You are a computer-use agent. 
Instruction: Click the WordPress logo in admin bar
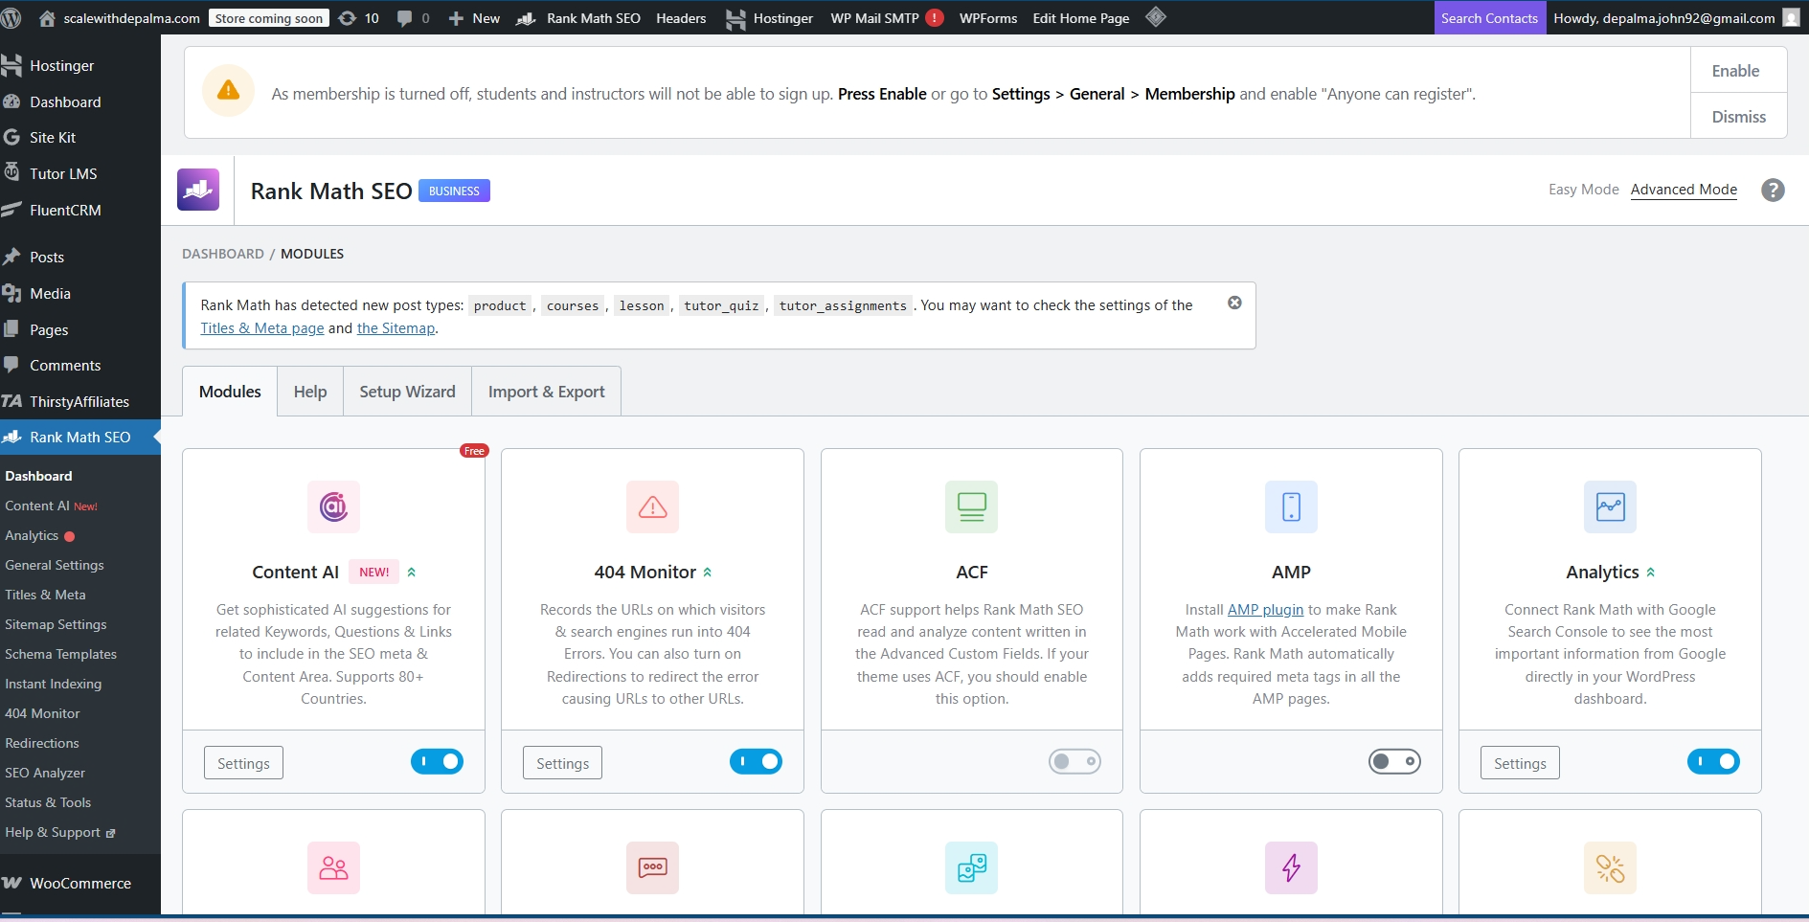pos(12,17)
